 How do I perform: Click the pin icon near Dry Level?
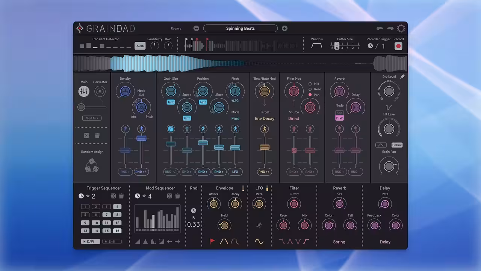pyautogui.click(x=402, y=77)
